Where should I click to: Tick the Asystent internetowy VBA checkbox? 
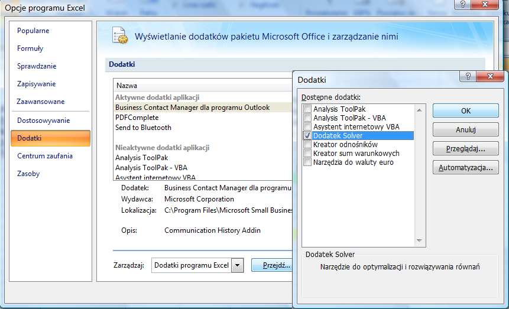pyautogui.click(x=307, y=126)
